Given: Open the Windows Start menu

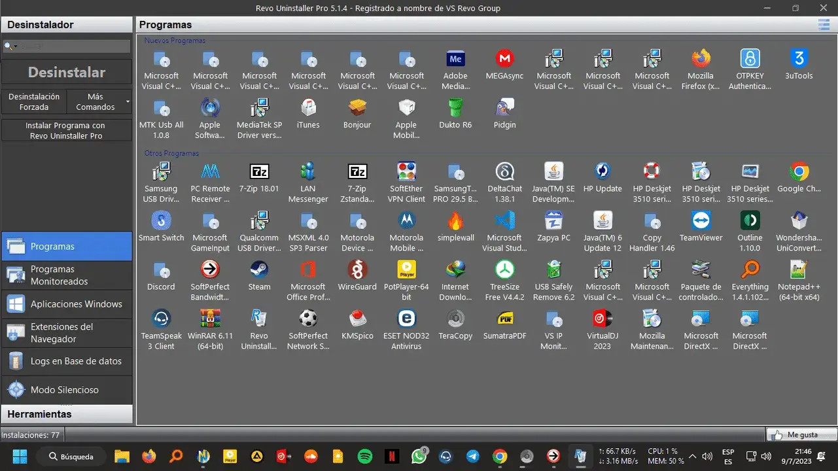Looking at the screenshot, I should [x=20, y=456].
